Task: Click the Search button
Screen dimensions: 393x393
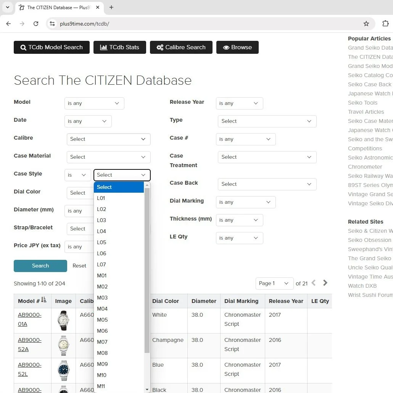Action: pos(40,266)
